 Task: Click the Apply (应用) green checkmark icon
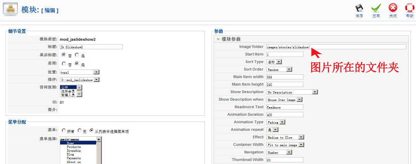pyautogui.click(x=376, y=8)
